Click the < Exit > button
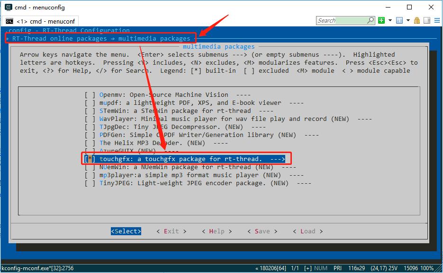This screenshot has height=273, width=443. [171, 231]
